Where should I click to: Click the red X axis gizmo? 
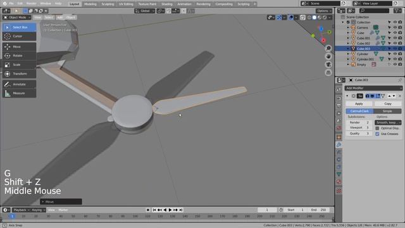323,41
